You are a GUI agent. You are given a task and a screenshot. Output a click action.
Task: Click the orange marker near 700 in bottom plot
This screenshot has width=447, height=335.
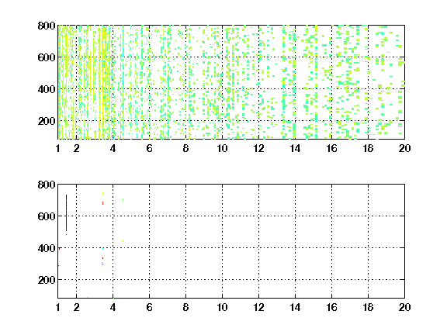click(x=102, y=203)
